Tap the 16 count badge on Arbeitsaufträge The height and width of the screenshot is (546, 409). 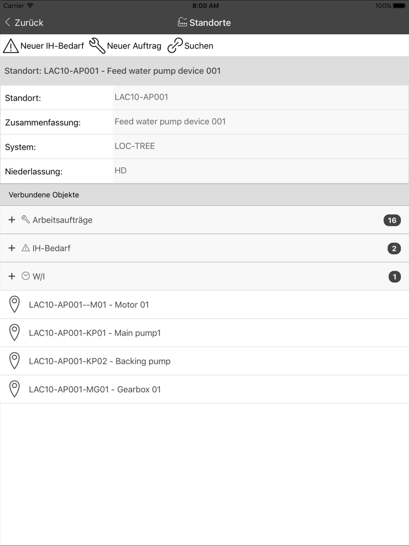(392, 220)
